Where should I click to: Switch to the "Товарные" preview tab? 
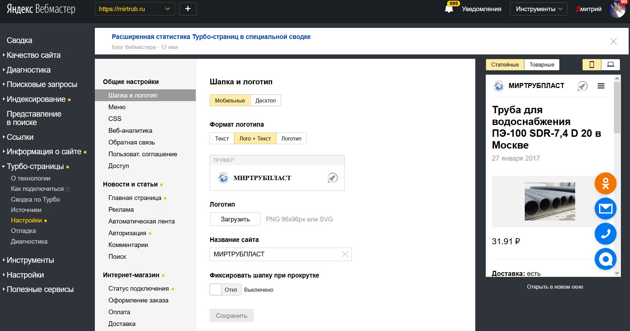[x=542, y=65]
